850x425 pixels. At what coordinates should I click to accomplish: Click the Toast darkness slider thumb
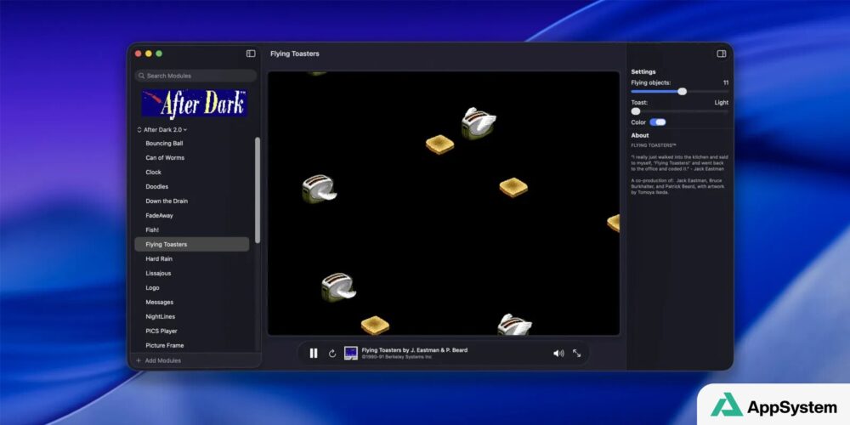(x=636, y=111)
